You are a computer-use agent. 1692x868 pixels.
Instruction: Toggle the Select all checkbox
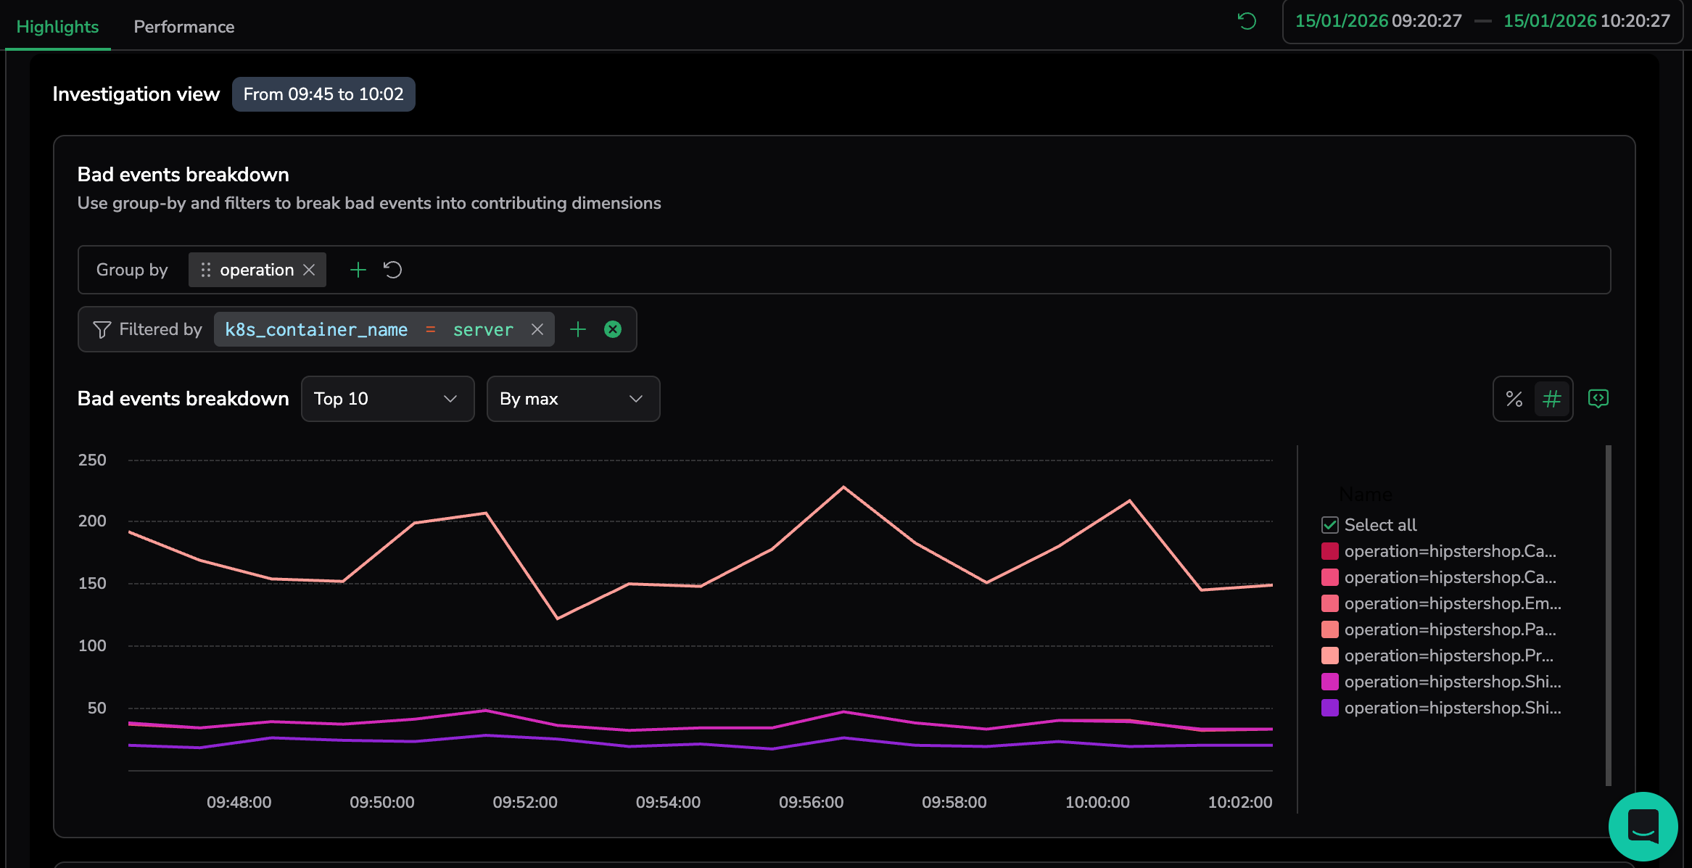tap(1330, 525)
